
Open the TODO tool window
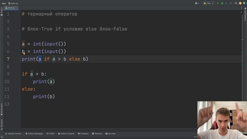tap(51, 134)
